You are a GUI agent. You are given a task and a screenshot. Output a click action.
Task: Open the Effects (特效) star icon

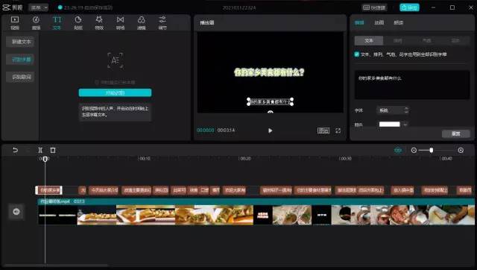coord(99,23)
